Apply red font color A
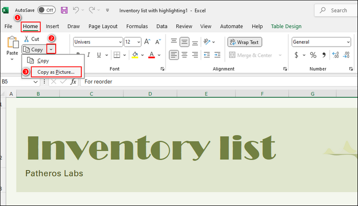 click(x=151, y=55)
